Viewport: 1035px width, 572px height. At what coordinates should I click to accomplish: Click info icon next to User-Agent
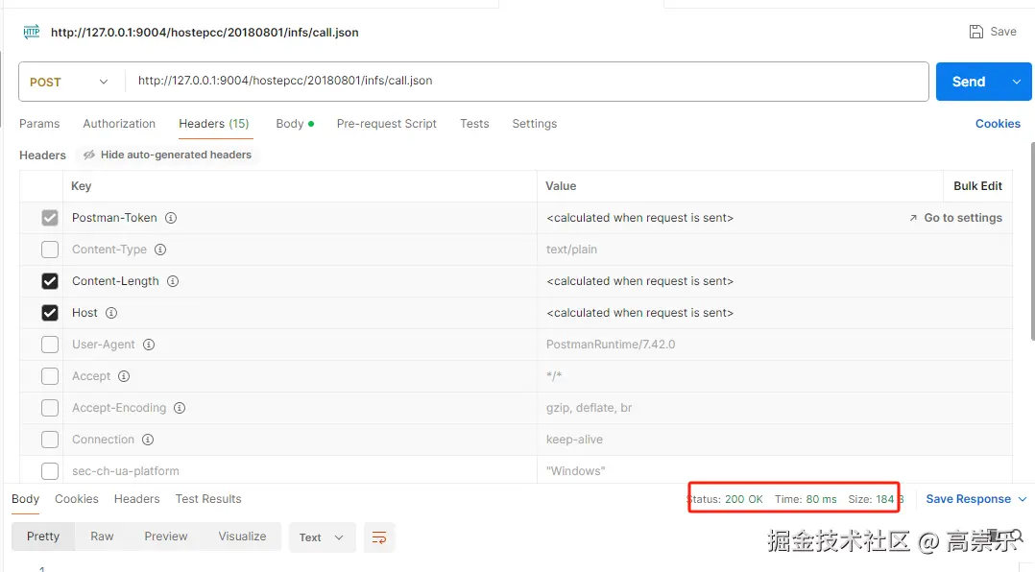pos(149,345)
